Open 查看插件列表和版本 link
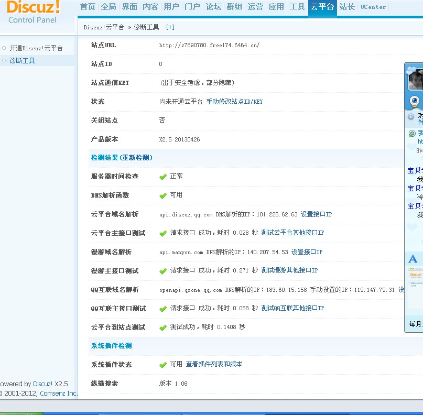Viewport: 423px width, 415px height. [x=214, y=364]
